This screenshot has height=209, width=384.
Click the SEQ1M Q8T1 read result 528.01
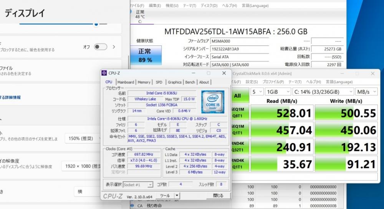(282, 112)
